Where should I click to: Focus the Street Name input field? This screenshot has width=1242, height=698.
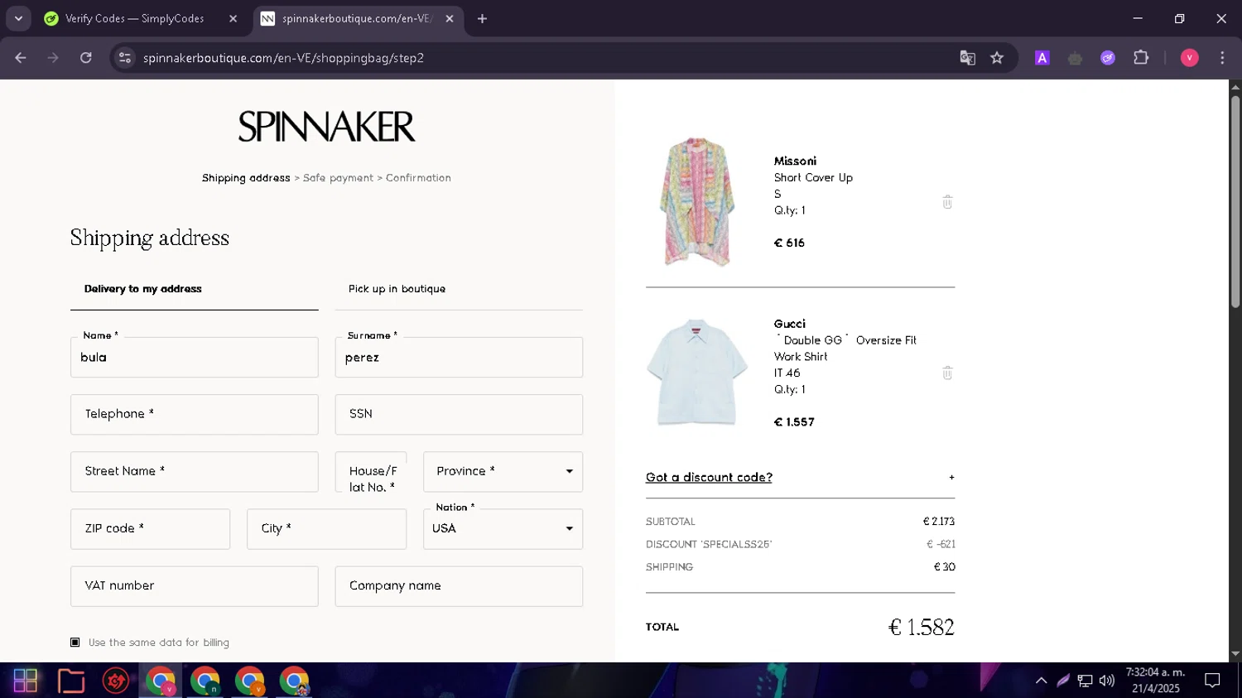pyautogui.click(x=195, y=471)
